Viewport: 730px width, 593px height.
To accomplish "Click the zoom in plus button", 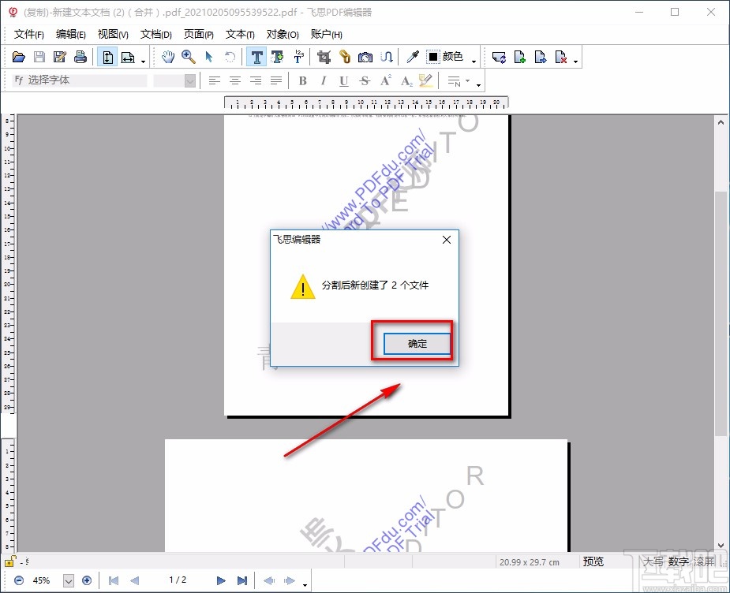I will click(x=87, y=580).
